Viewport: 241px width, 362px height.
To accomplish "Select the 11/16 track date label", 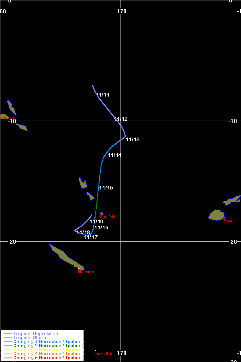I will pyautogui.click(x=101, y=228).
